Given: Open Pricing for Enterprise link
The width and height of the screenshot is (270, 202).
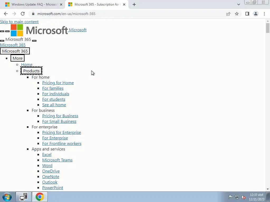Looking at the screenshot, I should 62,133.
